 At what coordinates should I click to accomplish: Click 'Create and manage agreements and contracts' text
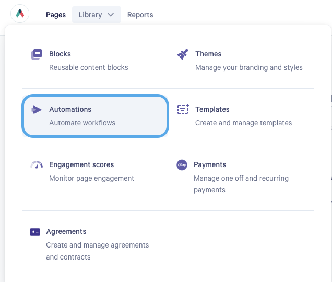pyautogui.click(x=98, y=251)
